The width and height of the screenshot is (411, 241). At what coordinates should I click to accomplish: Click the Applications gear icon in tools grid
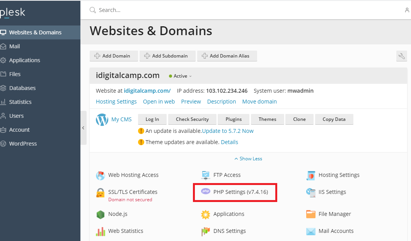pyautogui.click(x=206, y=214)
